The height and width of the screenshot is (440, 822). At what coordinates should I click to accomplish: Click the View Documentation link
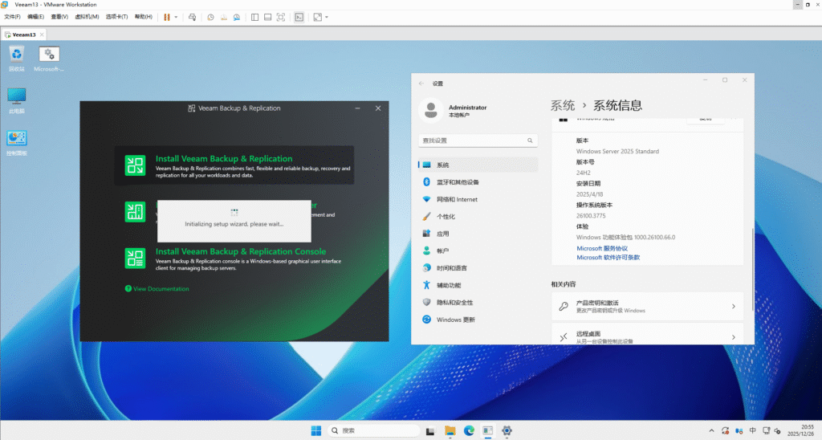click(161, 289)
